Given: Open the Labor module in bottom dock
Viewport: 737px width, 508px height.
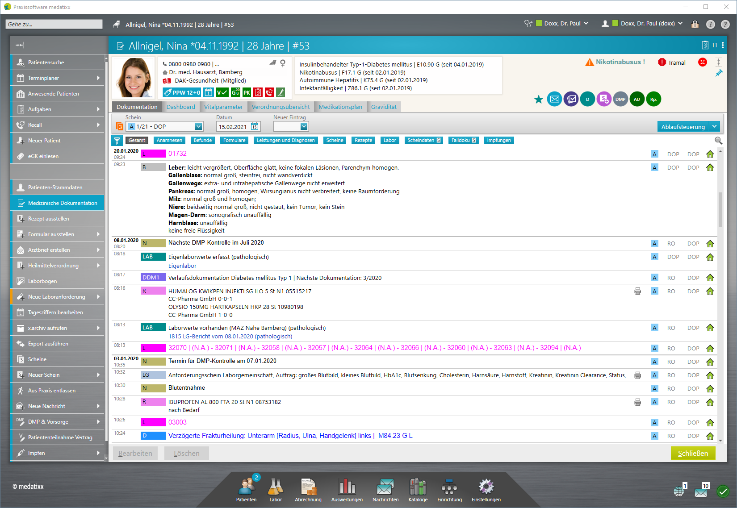Looking at the screenshot, I should 276,490.
